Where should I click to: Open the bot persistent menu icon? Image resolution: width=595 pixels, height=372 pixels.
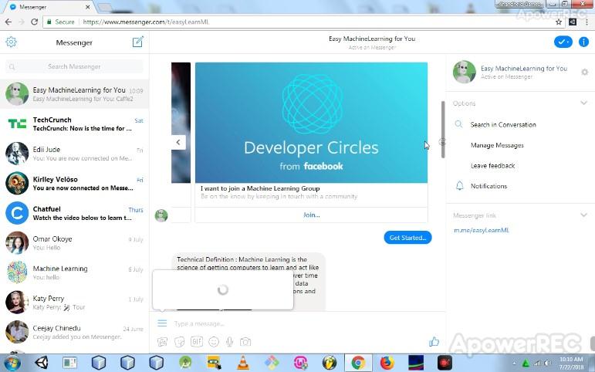pyautogui.click(x=162, y=323)
